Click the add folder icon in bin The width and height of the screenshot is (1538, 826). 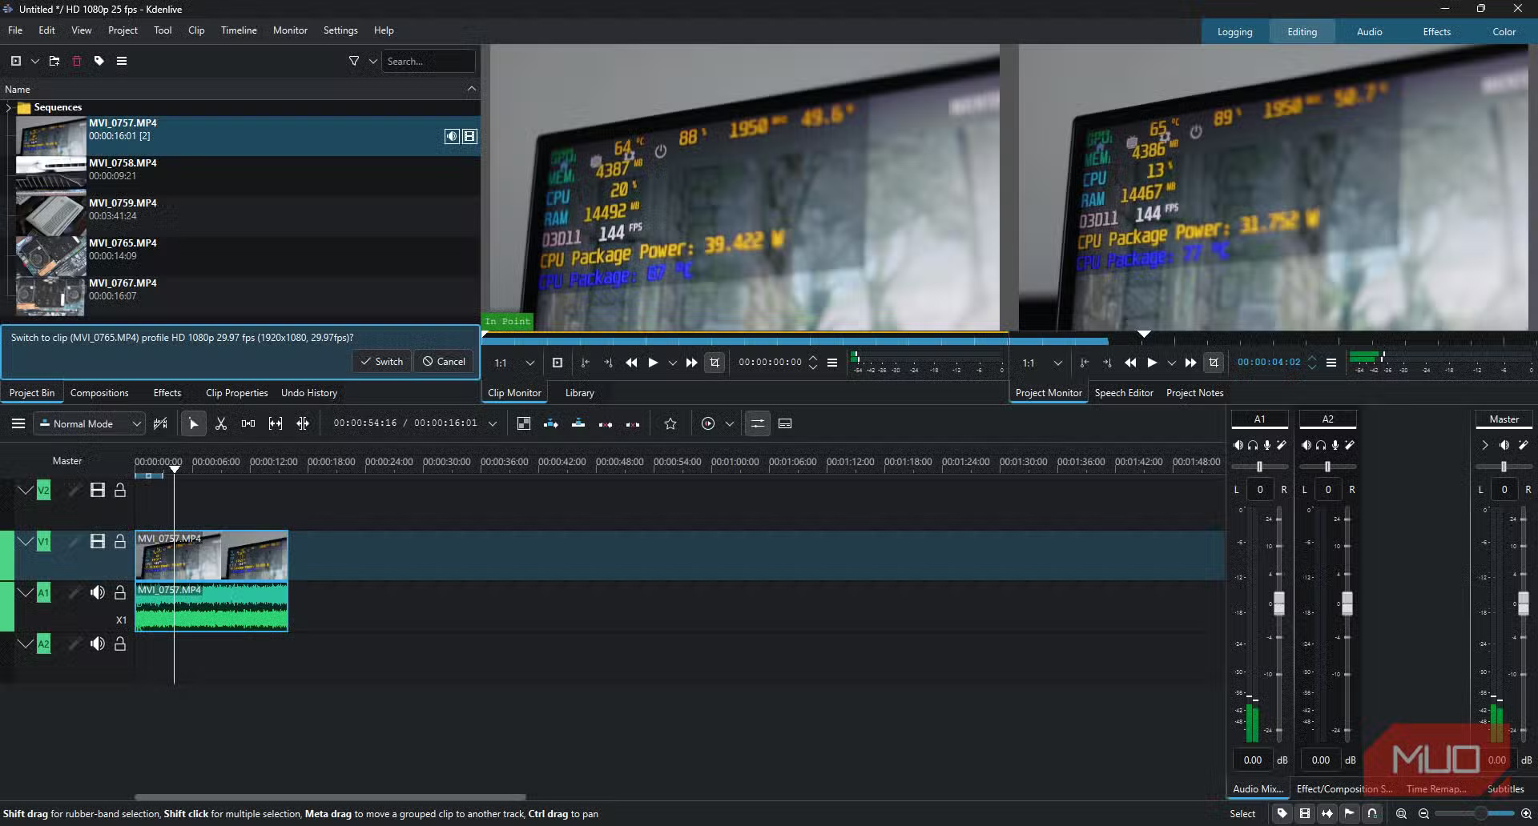[x=54, y=61]
